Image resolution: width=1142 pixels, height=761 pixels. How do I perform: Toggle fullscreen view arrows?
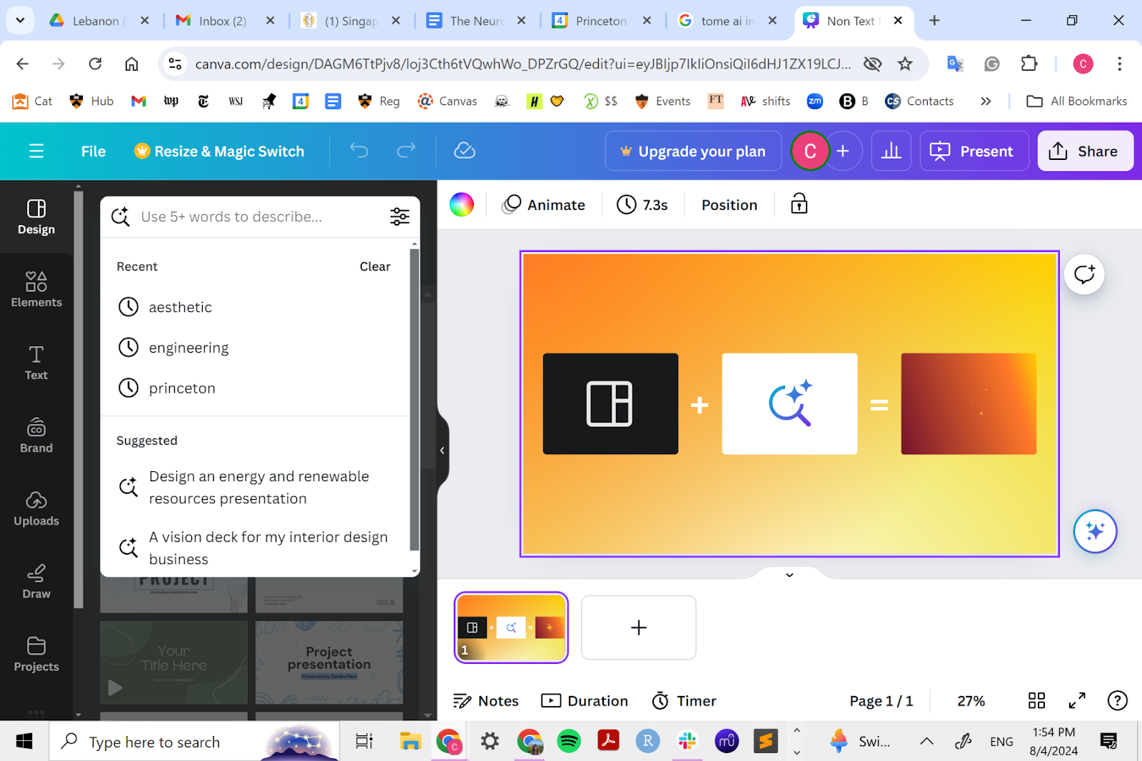1077,700
